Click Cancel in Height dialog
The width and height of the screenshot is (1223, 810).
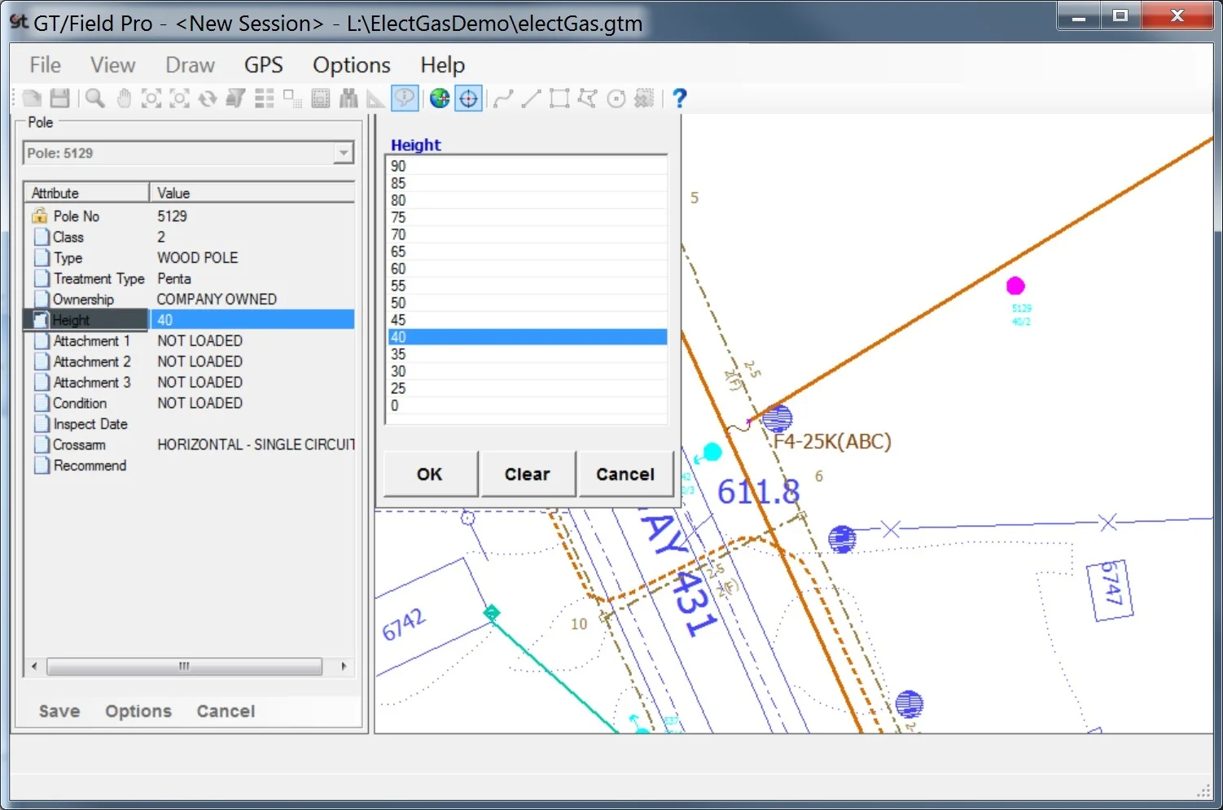tap(625, 474)
